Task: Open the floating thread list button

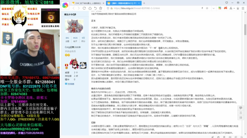Action: point(241,118)
